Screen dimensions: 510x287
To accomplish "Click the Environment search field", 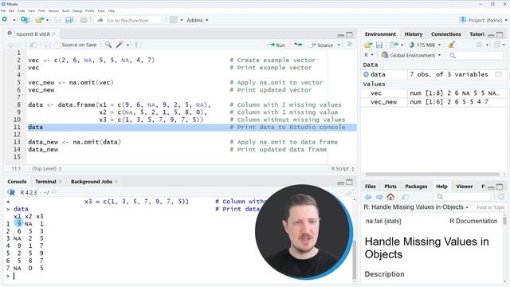I will pos(475,55).
